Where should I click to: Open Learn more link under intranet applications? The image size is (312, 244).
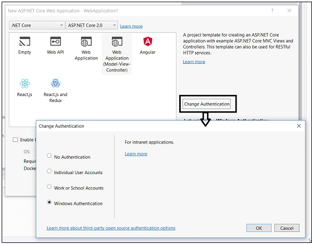click(136, 154)
